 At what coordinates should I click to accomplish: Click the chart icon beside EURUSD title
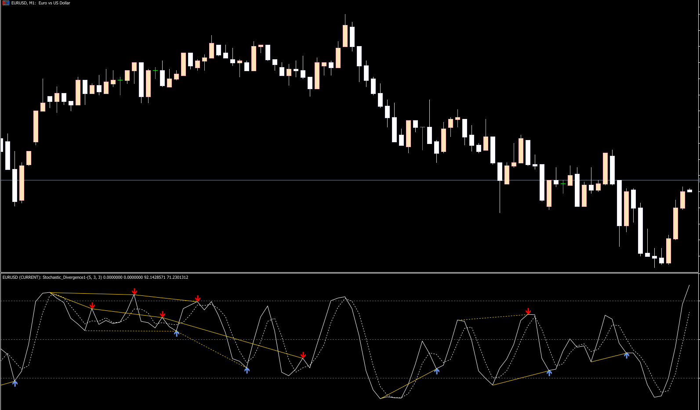click(6, 3)
